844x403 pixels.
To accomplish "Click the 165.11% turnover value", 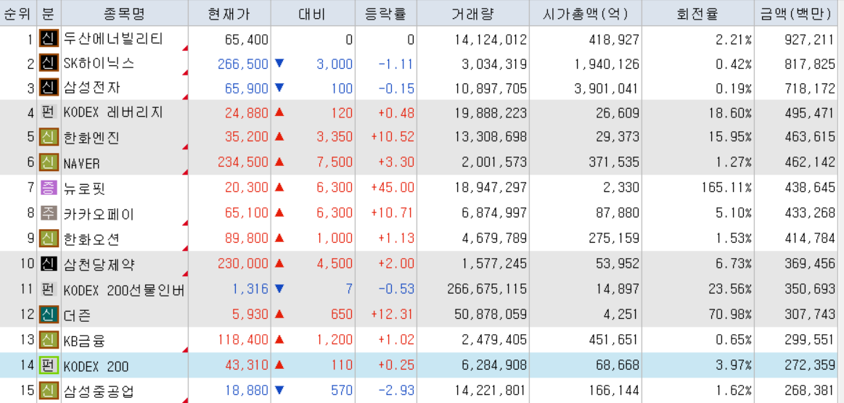I will tap(726, 188).
